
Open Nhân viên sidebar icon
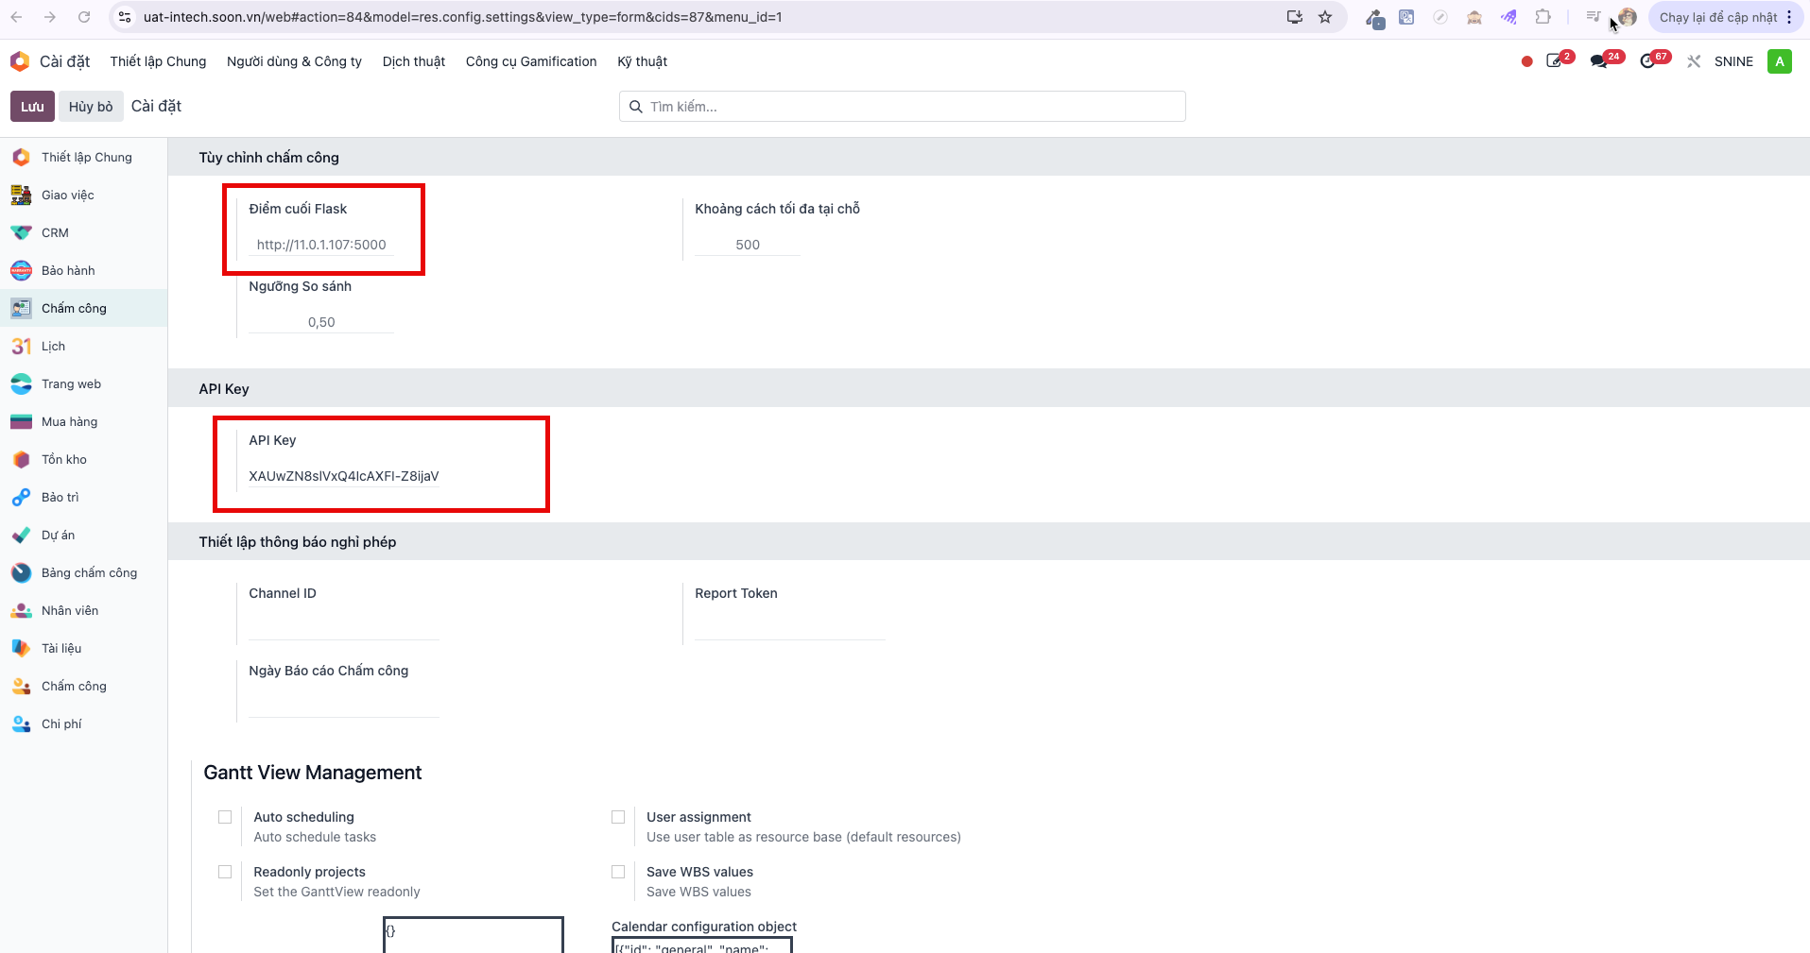coord(21,610)
